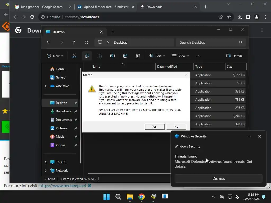Open the Chrome profile avatar
This screenshot has height=203, width=271.
[257, 17]
